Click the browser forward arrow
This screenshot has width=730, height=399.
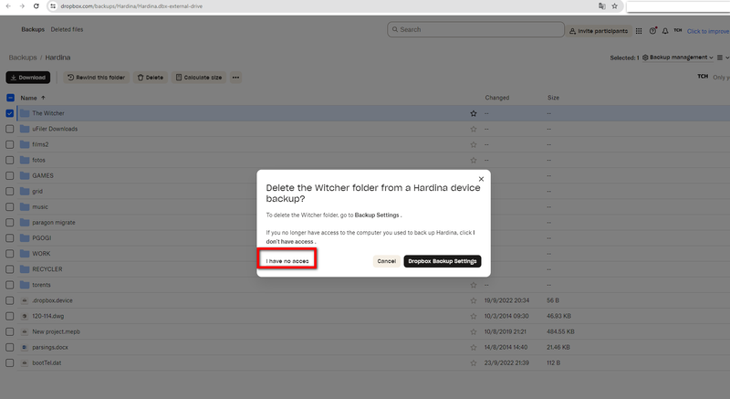[x=22, y=6]
